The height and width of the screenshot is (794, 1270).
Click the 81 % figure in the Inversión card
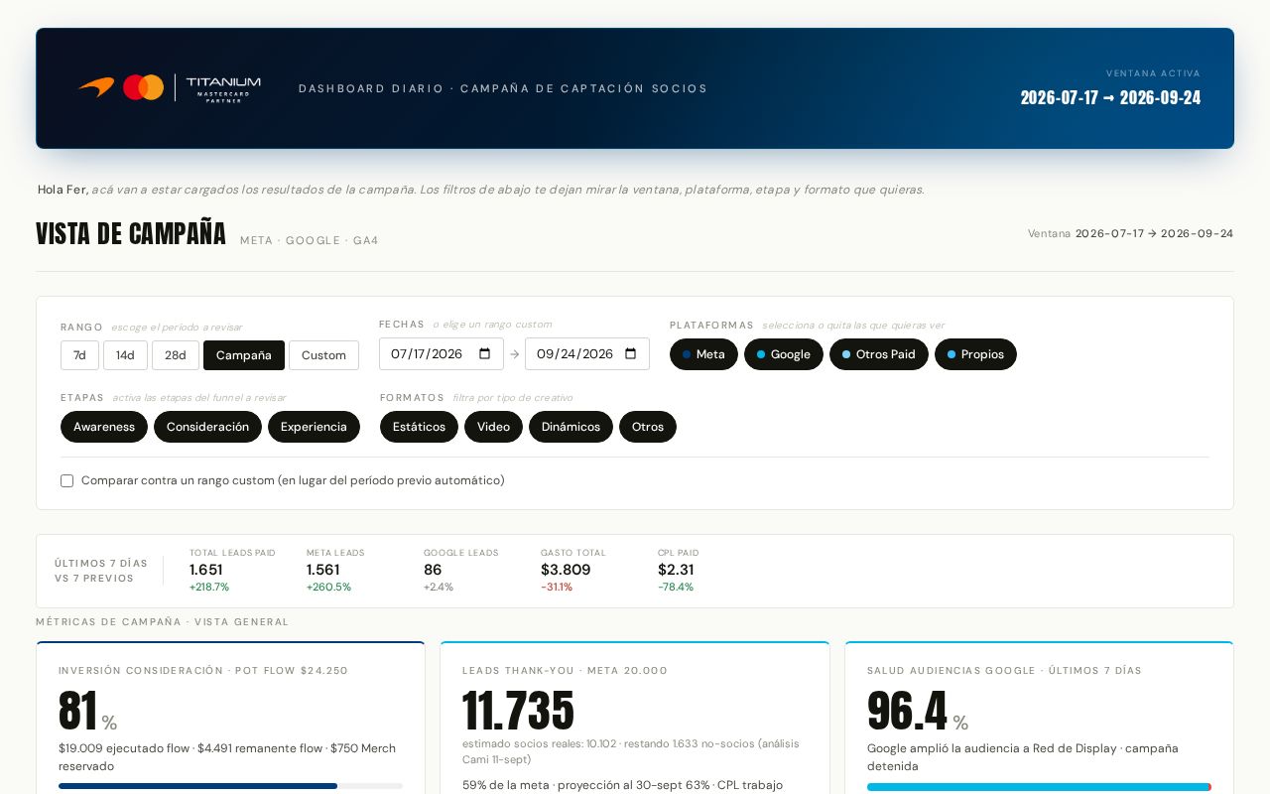click(x=88, y=712)
